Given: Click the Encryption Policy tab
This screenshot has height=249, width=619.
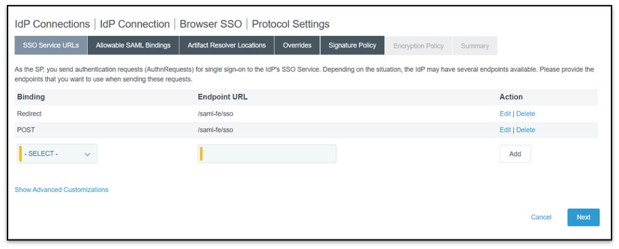Looking at the screenshot, I should [x=418, y=46].
